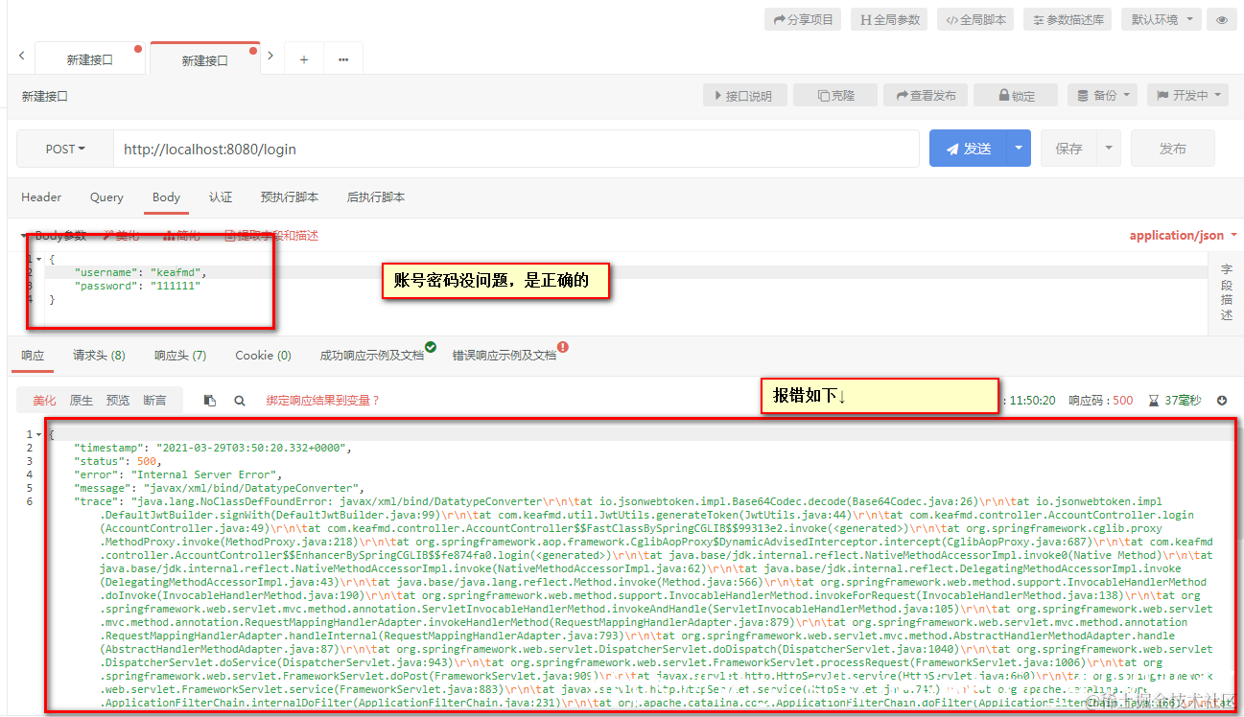Fold line 1 of the request body JSON
The image size is (1244, 717).
[x=38, y=260]
